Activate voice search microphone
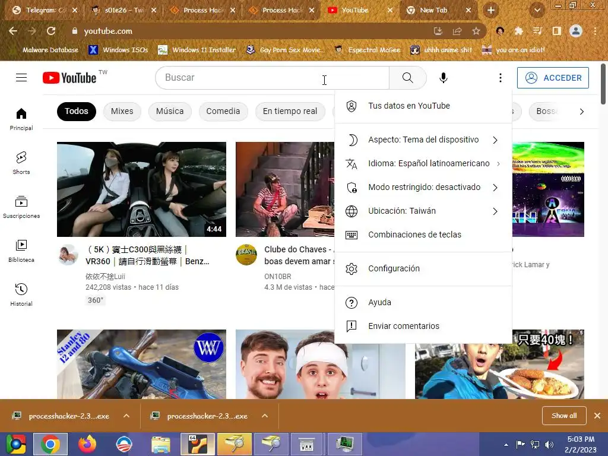Viewport: 608px width, 456px height. point(443,78)
